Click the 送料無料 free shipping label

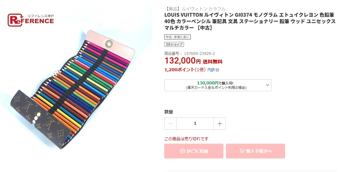pos(212,62)
